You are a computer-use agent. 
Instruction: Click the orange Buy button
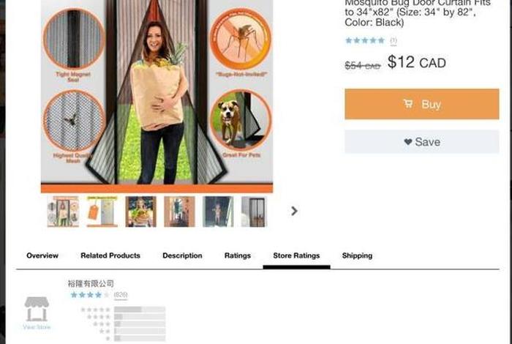coord(421,104)
